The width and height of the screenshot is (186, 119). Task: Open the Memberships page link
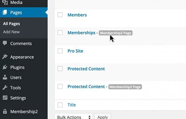81,33
